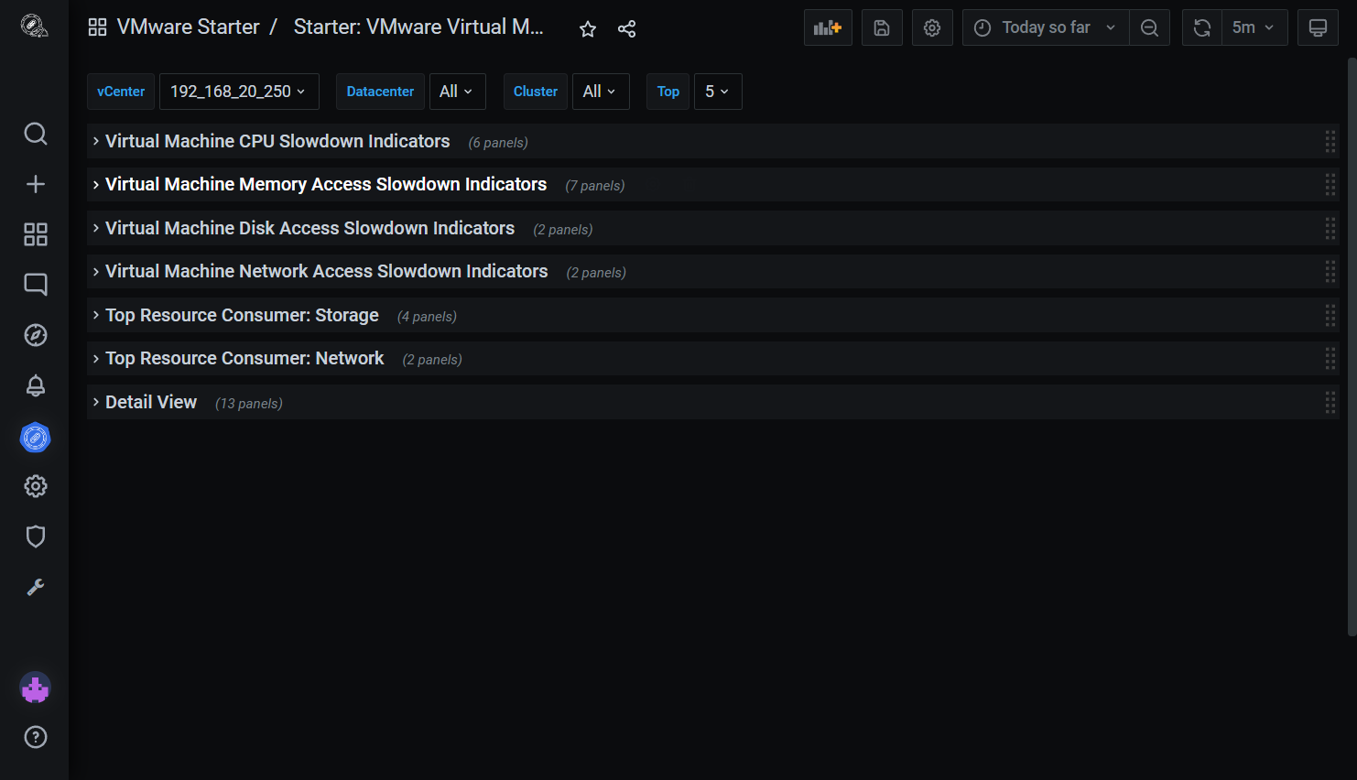The height and width of the screenshot is (780, 1357).
Task: Open the Search dashboards icon in sidebar
Action: point(35,134)
